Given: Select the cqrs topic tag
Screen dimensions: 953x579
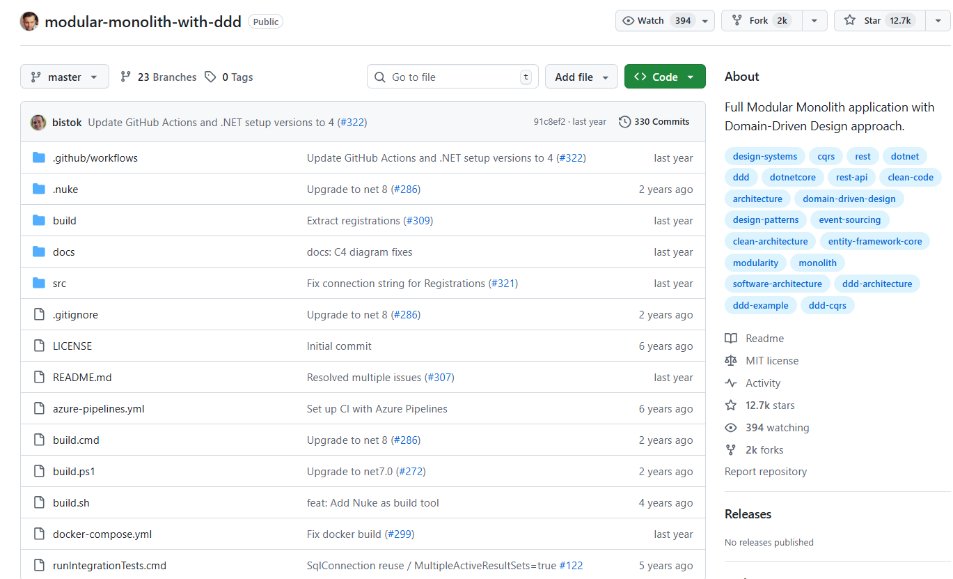Looking at the screenshot, I should [x=826, y=156].
